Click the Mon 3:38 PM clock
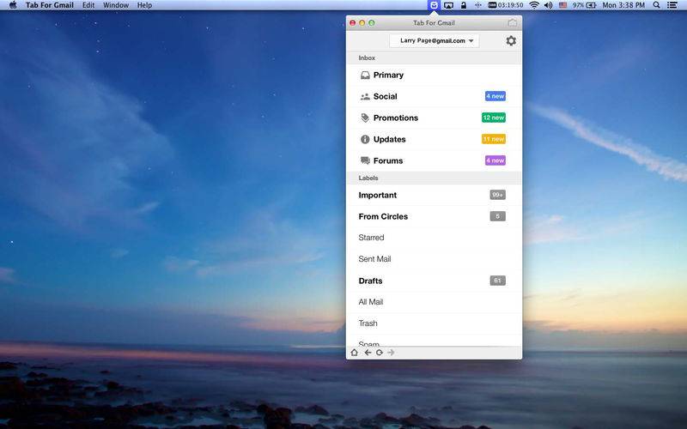687x429 pixels. (623, 5)
